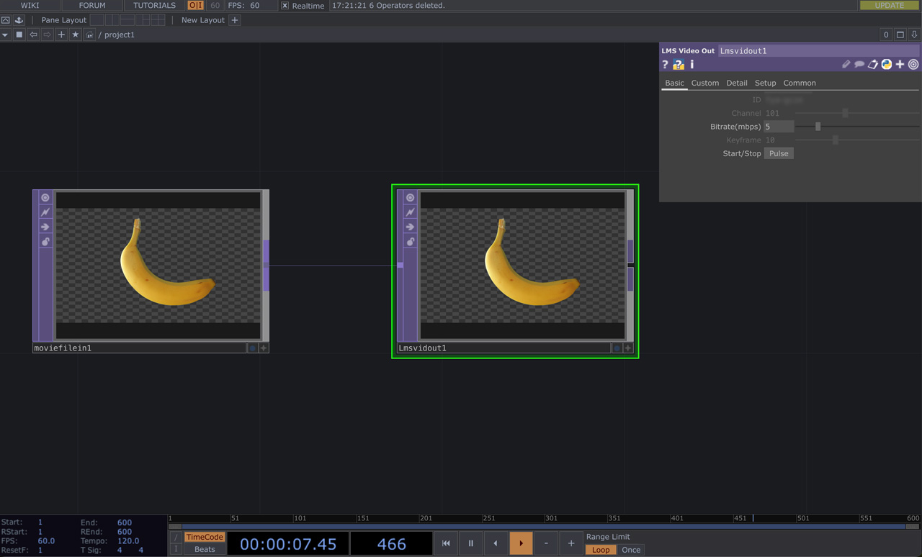Viewport: 922px width, 557px height.
Task: Expand the plus on Lmsvidout1 node footer
Action: (x=628, y=348)
